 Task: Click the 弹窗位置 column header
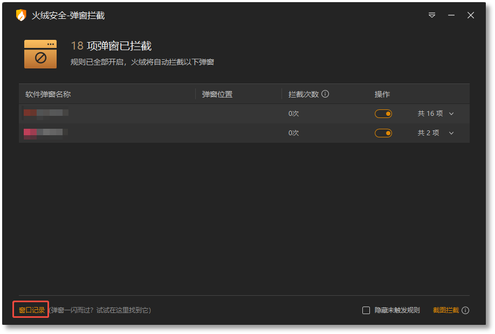(x=217, y=94)
